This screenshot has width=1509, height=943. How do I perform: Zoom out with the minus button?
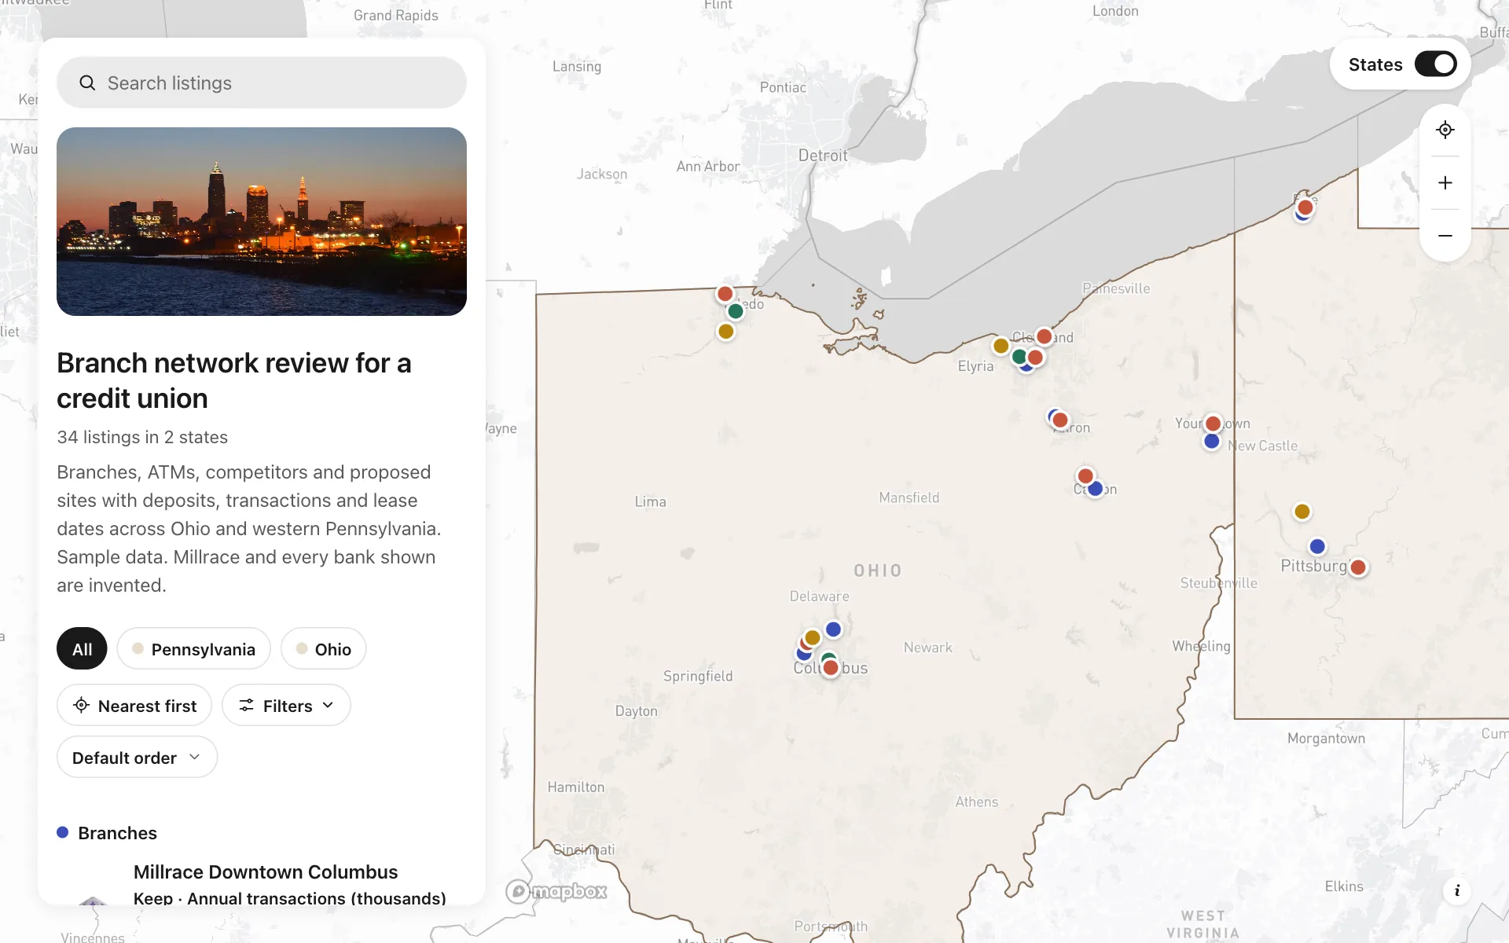[1445, 236]
